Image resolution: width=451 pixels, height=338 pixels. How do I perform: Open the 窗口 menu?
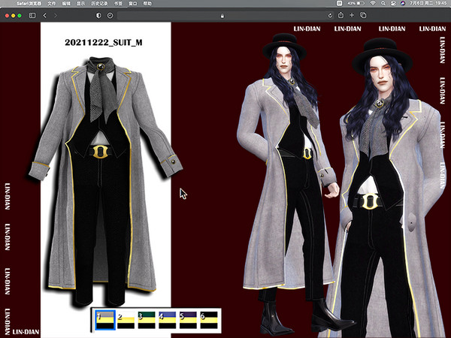[x=133, y=4]
